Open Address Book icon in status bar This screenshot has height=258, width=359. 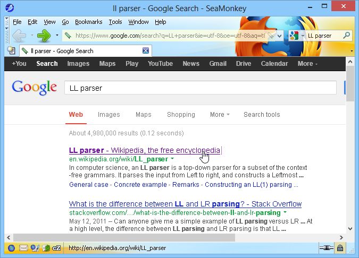(x=46, y=248)
